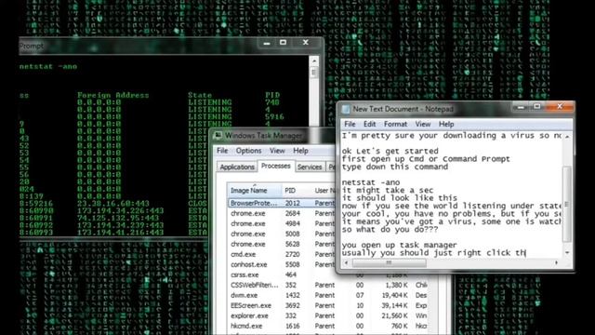Maximize the Notepad window
Screen dimensions: 595x335
click(x=537, y=107)
